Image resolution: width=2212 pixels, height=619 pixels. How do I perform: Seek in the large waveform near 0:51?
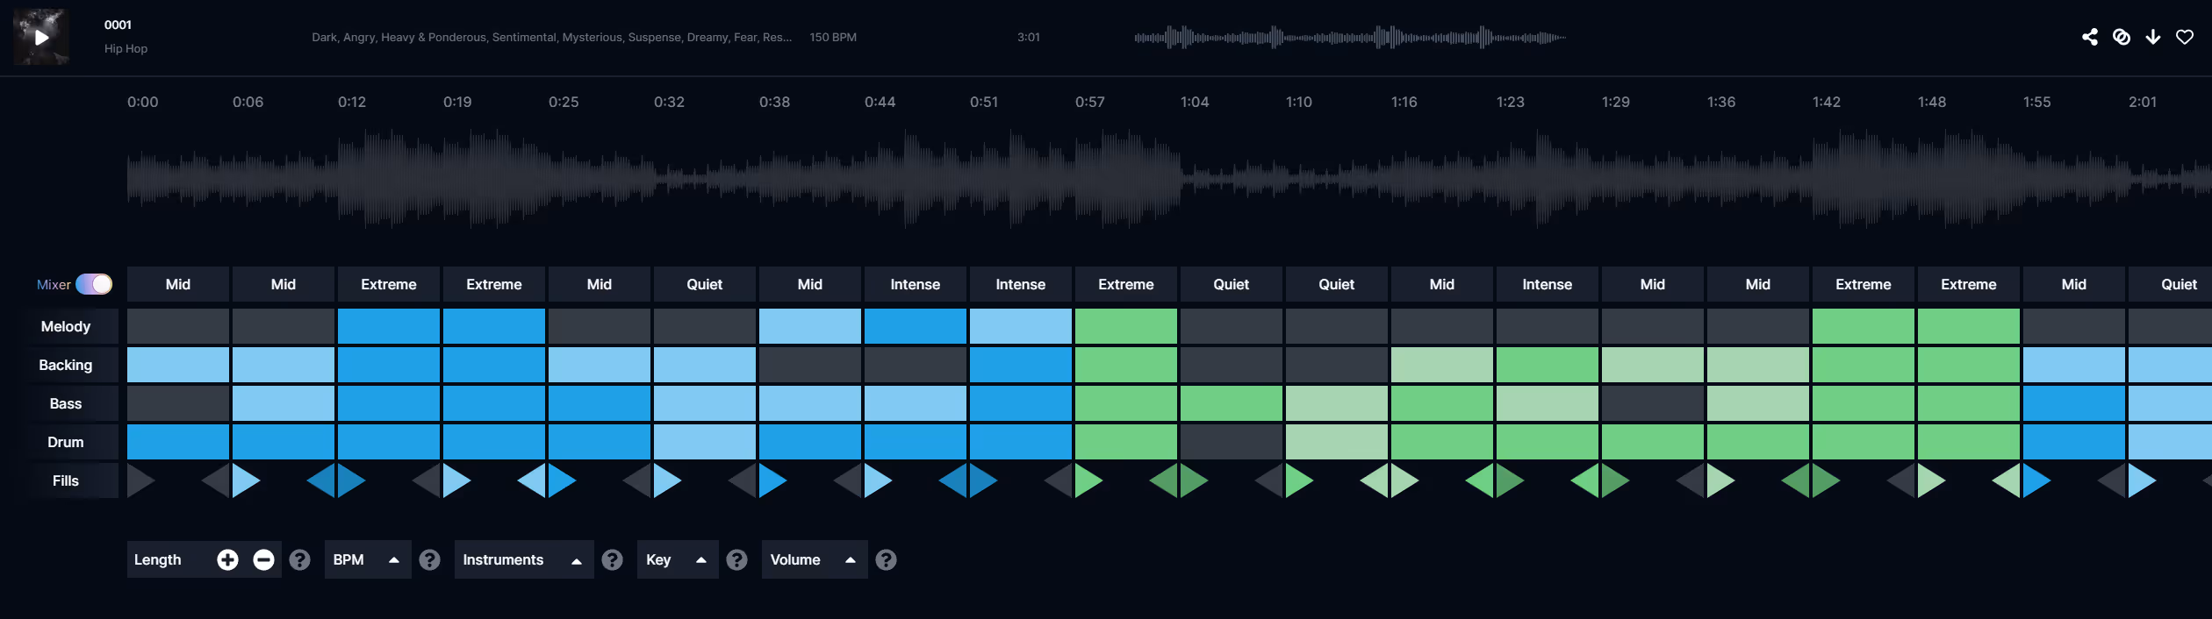pyautogui.click(x=984, y=180)
